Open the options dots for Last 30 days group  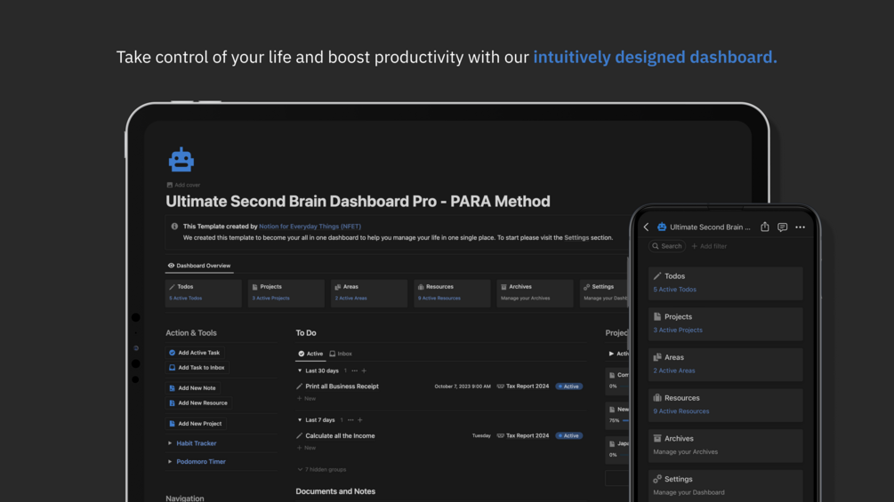click(x=355, y=371)
